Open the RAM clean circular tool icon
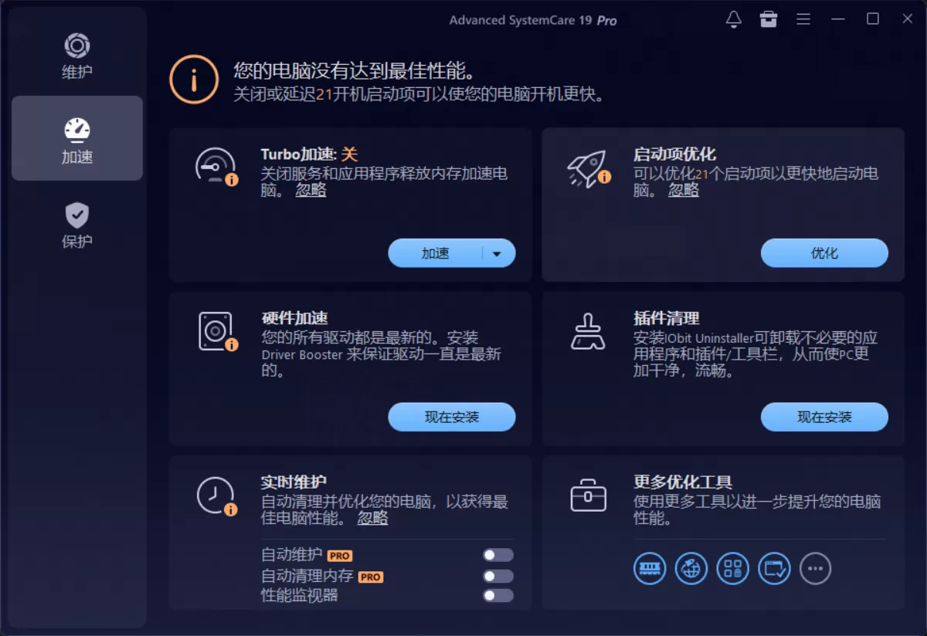Image resolution: width=927 pixels, height=636 pixels. tap(650, 569)
